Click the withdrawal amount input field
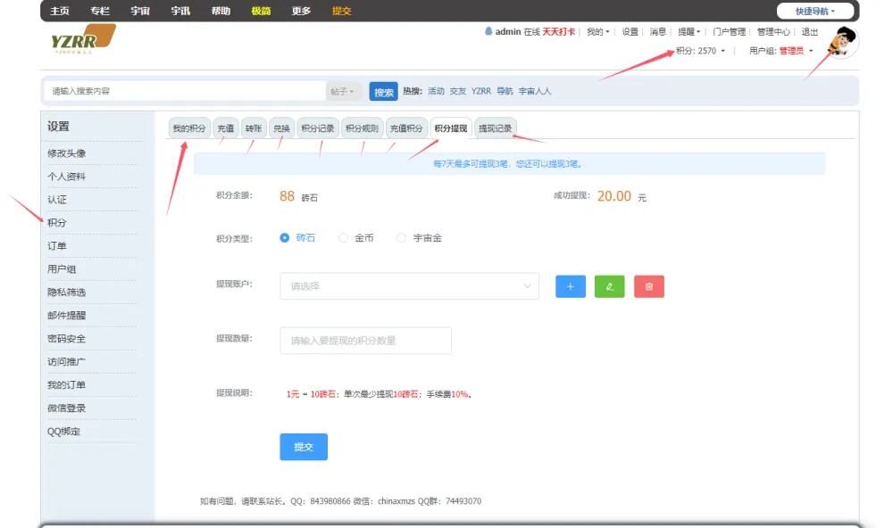The width and height of the screenshot is (893, 528). (364, 340)
